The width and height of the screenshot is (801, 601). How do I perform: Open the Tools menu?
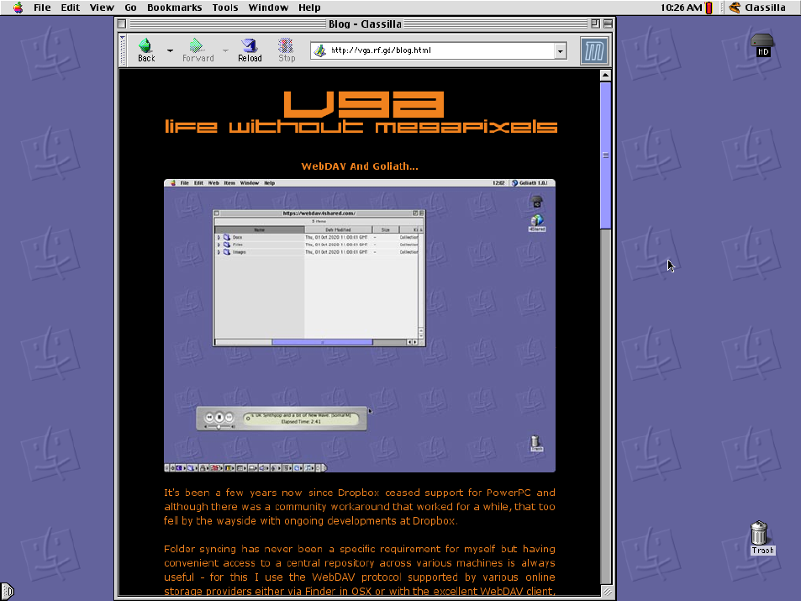(224, 8)
